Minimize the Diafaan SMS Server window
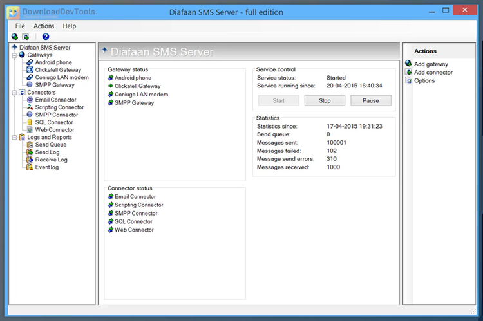The width and height of the screenshot is (483, 321). (x=432, y=12)
